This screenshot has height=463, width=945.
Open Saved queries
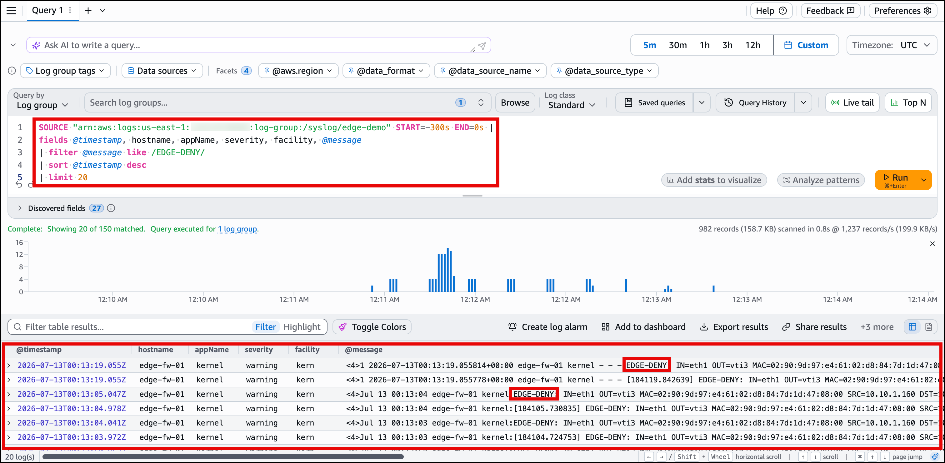(654, 102)
